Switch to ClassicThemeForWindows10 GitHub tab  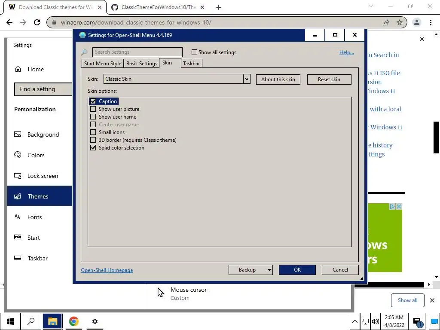[159, 7]
